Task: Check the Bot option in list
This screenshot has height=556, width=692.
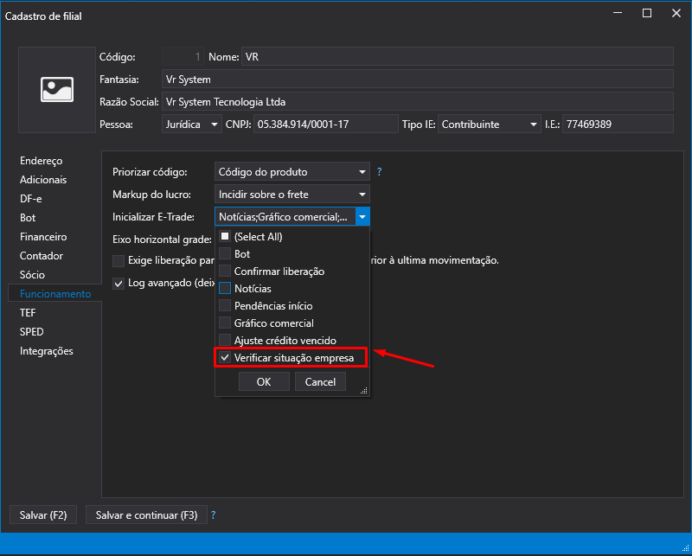Action: click(x=226, y=254)
